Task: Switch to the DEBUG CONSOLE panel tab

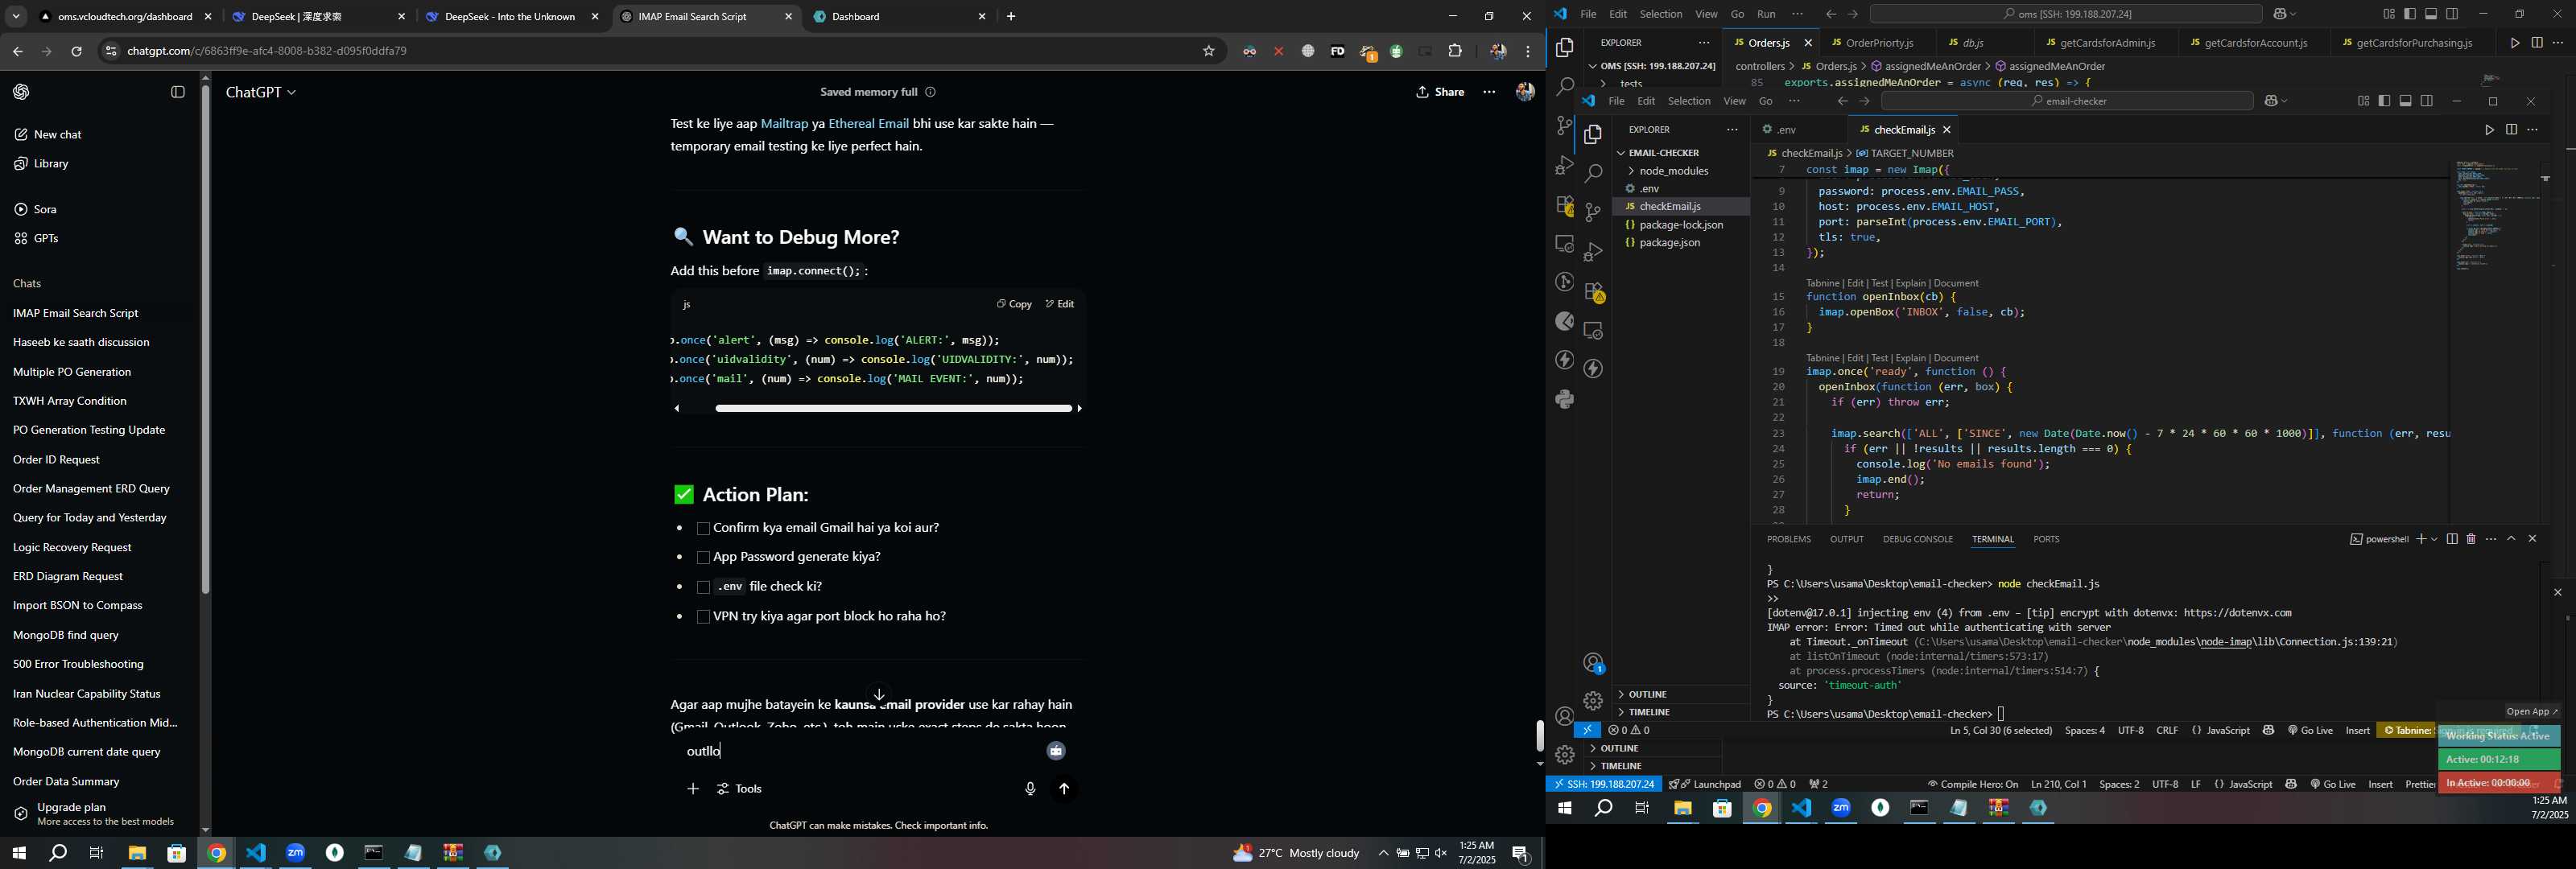Action: pos(1917,539)
